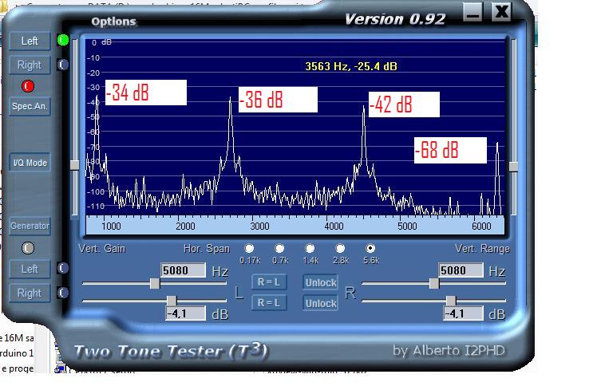Click the green LED next to top Left button
This screenshot has height=386, width=597.
63,41
